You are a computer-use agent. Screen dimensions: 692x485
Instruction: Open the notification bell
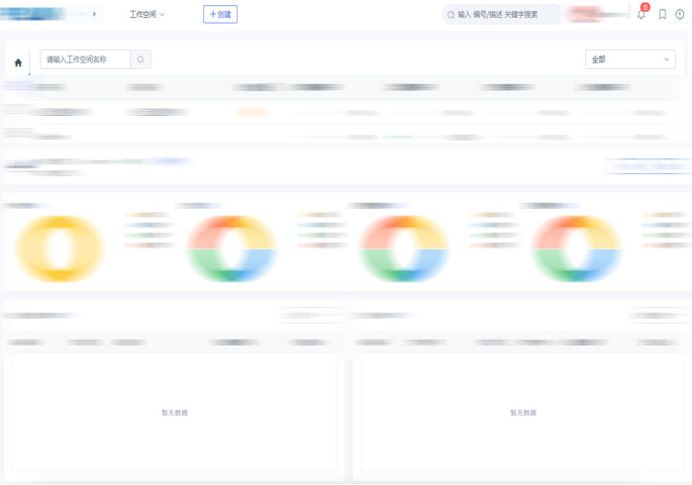pyautogui.click(x=642, y=15)
